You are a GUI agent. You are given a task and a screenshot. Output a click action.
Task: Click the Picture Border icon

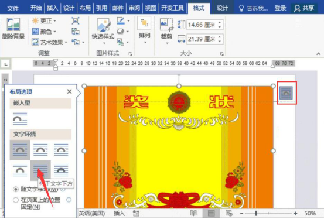121,20
